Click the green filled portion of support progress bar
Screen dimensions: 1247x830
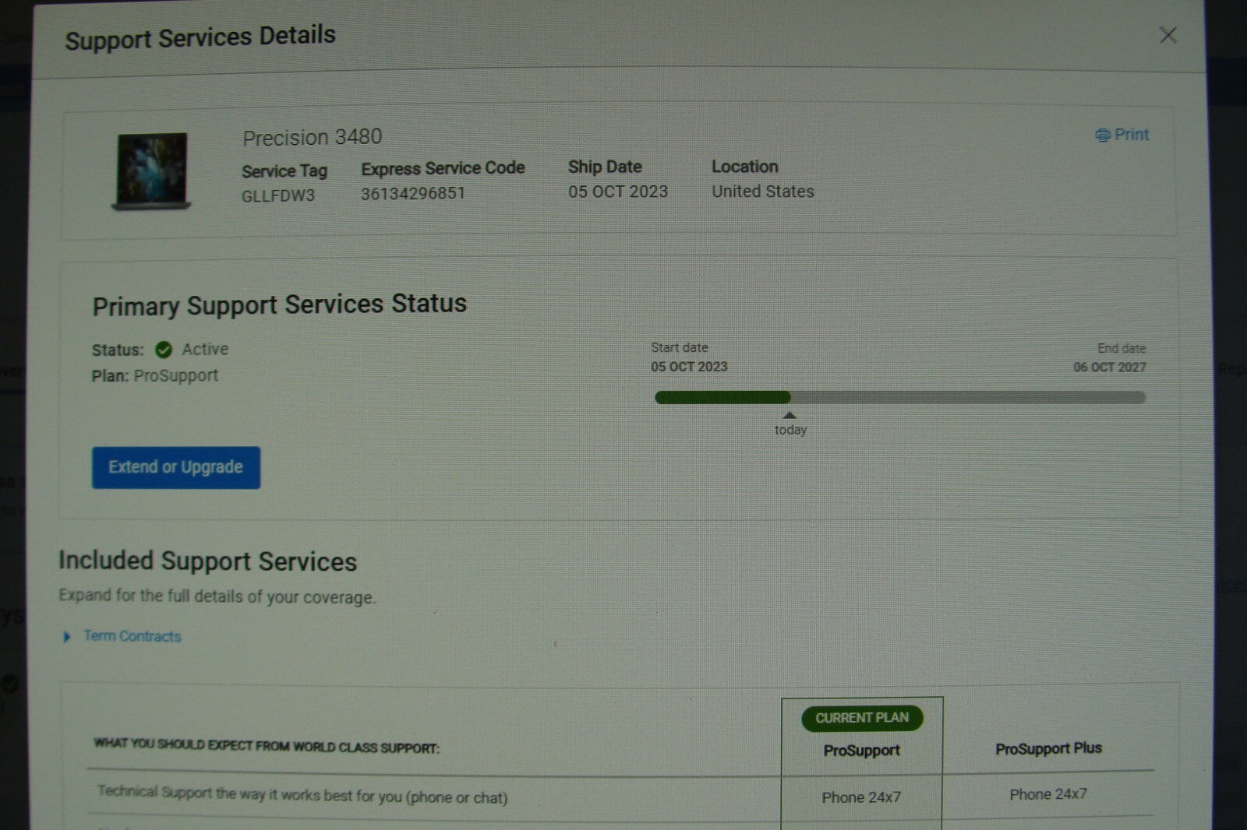coord(722,398)
